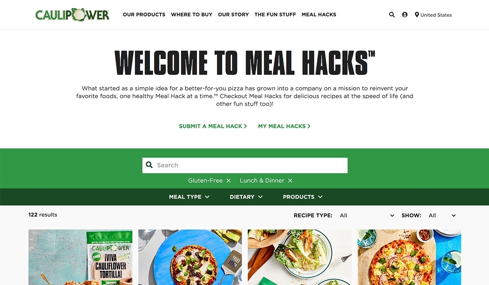Click the recipe search input field

coord(245,165)
